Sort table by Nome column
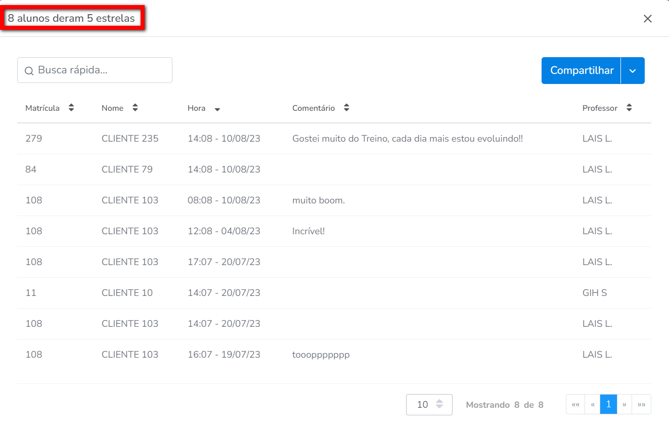The width and height of the screenshot is (669, 430). [135, 108]
